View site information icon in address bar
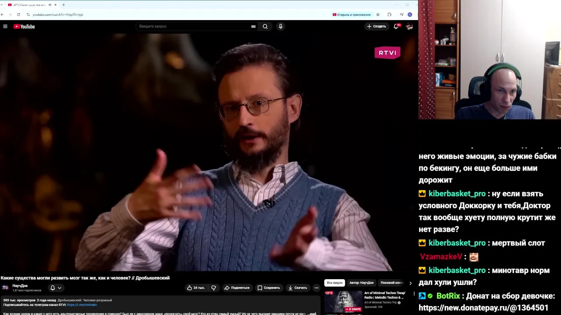561x315 pixels. pyautogui.click(x=28, y=14)
